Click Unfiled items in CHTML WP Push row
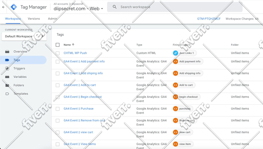The height and width of the screenshot is (149, 263). click(x=240, y=53)
